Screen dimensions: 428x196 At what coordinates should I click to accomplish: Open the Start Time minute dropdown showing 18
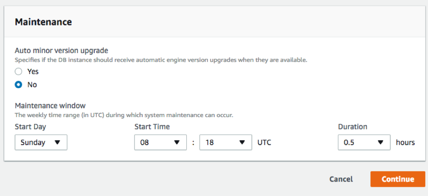(225, 143)
